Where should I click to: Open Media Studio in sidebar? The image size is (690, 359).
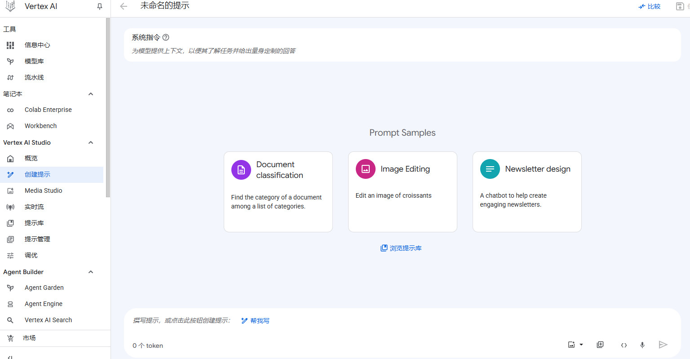pos(43,191)
